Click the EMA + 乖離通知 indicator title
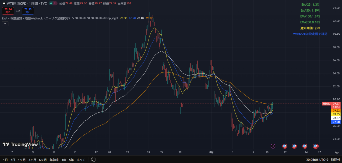Image resolution: width=342 pixels, height=163 pixels. (36, 18)
